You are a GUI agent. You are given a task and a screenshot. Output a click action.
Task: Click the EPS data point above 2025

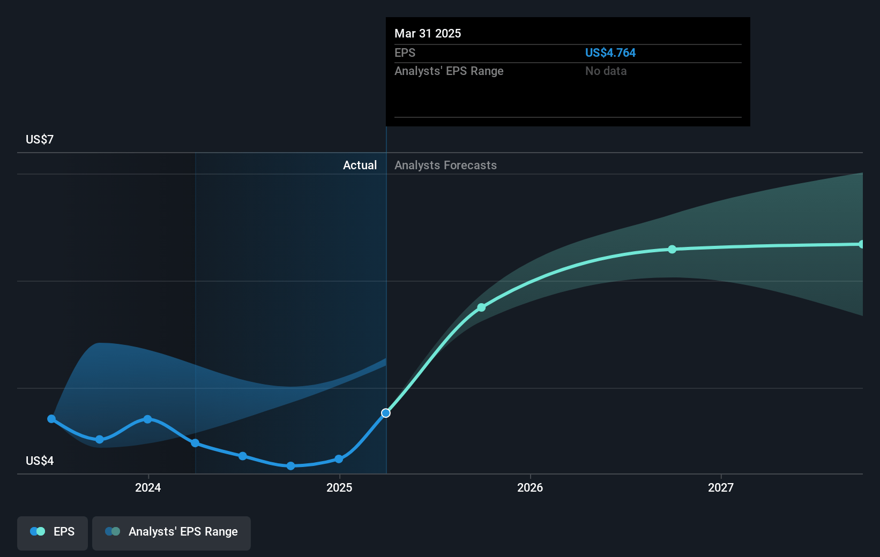339,459
